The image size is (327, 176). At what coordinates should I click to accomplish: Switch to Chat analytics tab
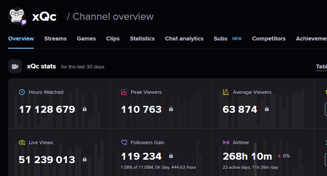pos(184,39)
